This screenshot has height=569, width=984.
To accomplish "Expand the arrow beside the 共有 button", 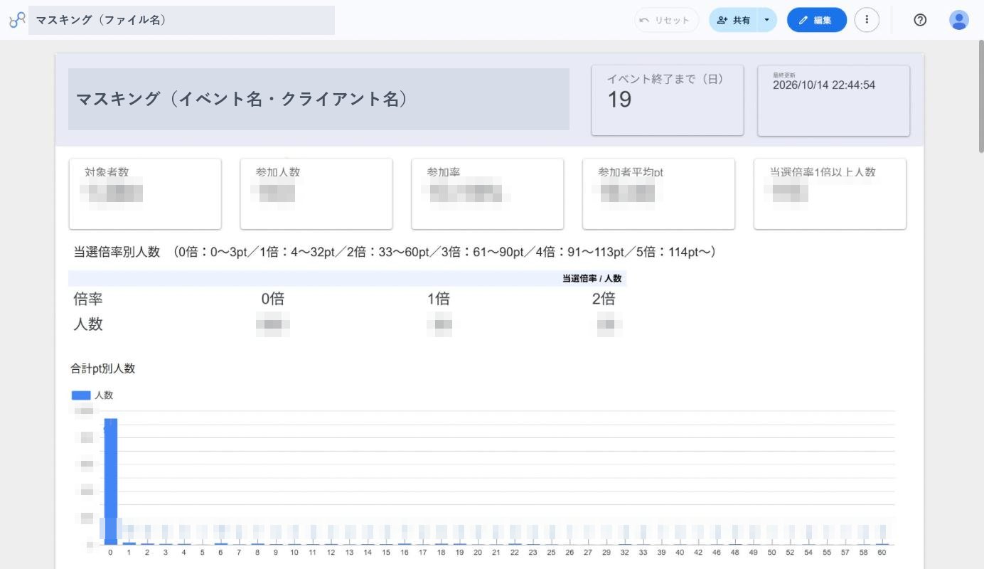I will coord(766,20).
